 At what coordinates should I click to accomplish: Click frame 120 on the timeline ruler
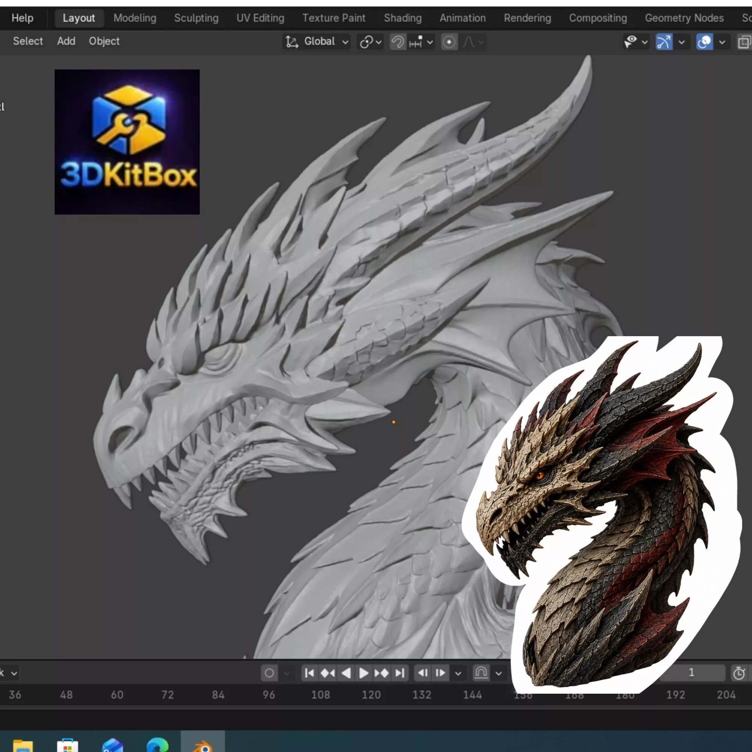pyautogui.click(x=371, y=695)
